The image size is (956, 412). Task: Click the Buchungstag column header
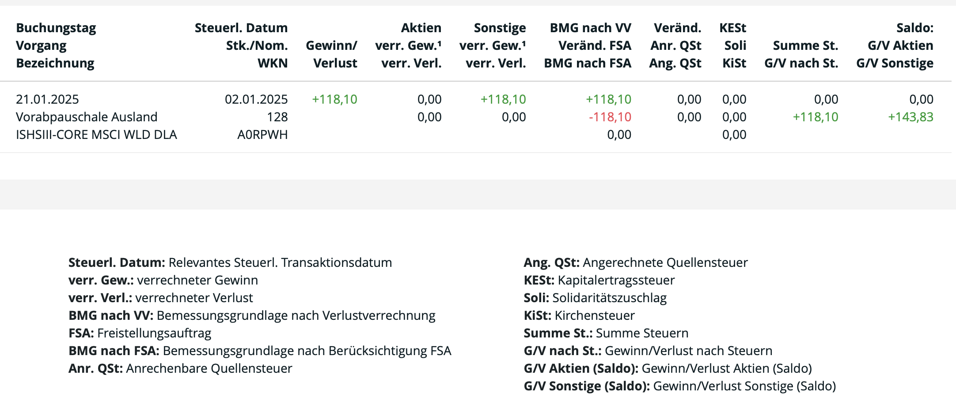point(56,28)
